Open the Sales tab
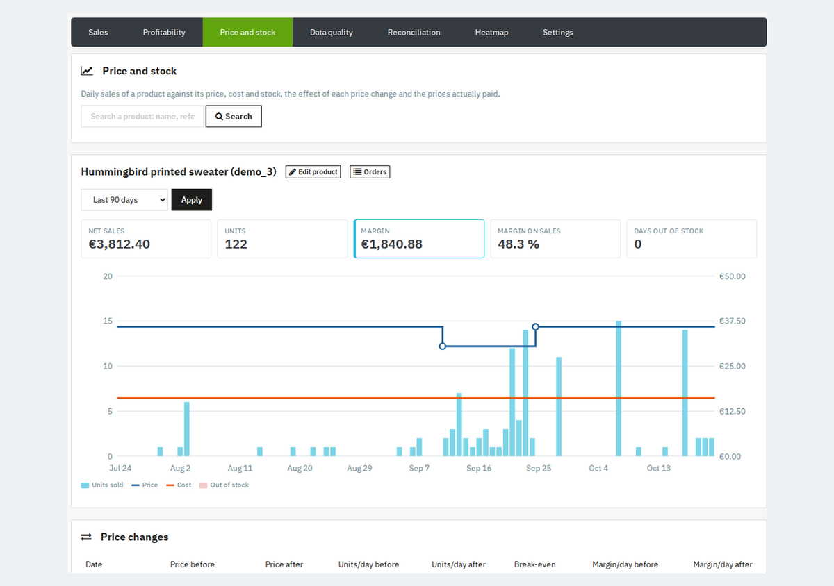The height and width of the screenshot is (586, 834). click(98, 32)
